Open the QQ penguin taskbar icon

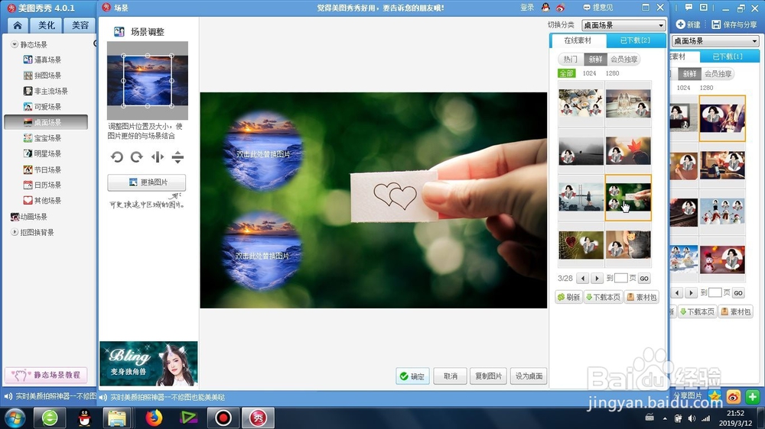tap(85, 418)
